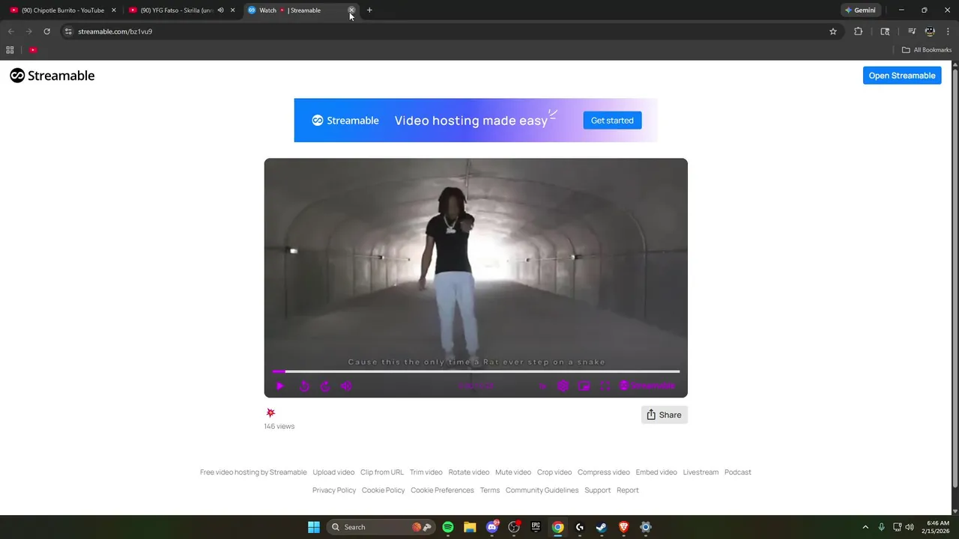Click taskbar Search box
This screenshot has width=959, height=539.
click(x=380, y=527)
